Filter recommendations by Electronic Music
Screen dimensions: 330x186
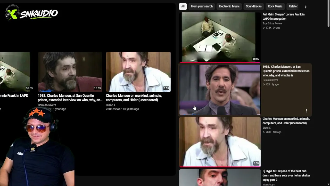[x=229, y=6]
